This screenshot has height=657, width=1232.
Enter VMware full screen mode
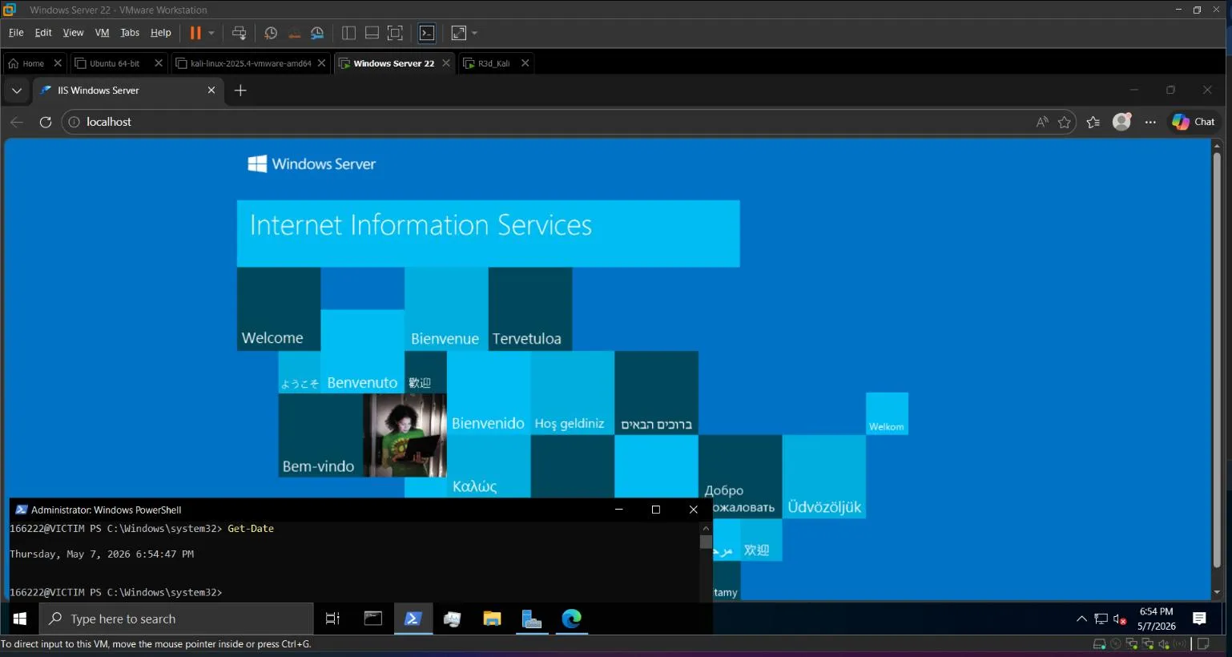coord(395,33)
